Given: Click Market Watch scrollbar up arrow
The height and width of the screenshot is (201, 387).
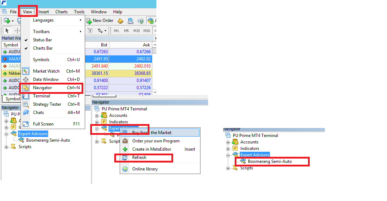Looking at the screenshot, I should pyautogui.click(x=155, y=45).
